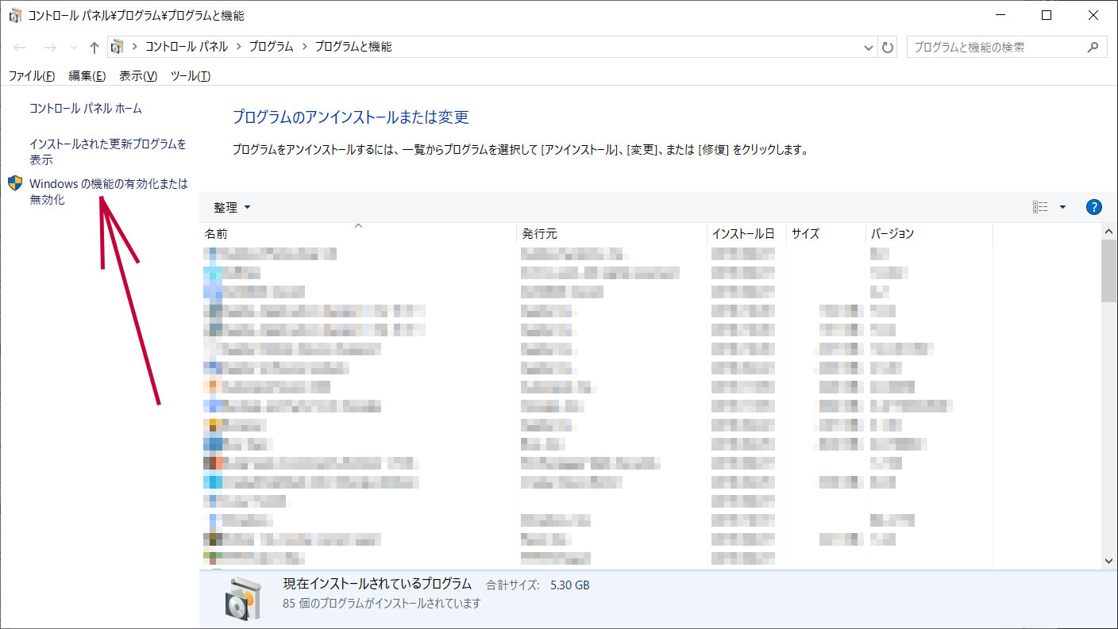Viewport: 1118px width, 629px height.
Task: Select the プログラム breadcrumb
Action: 271,47
